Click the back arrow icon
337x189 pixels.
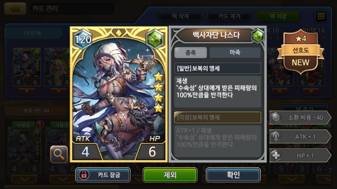15,9
